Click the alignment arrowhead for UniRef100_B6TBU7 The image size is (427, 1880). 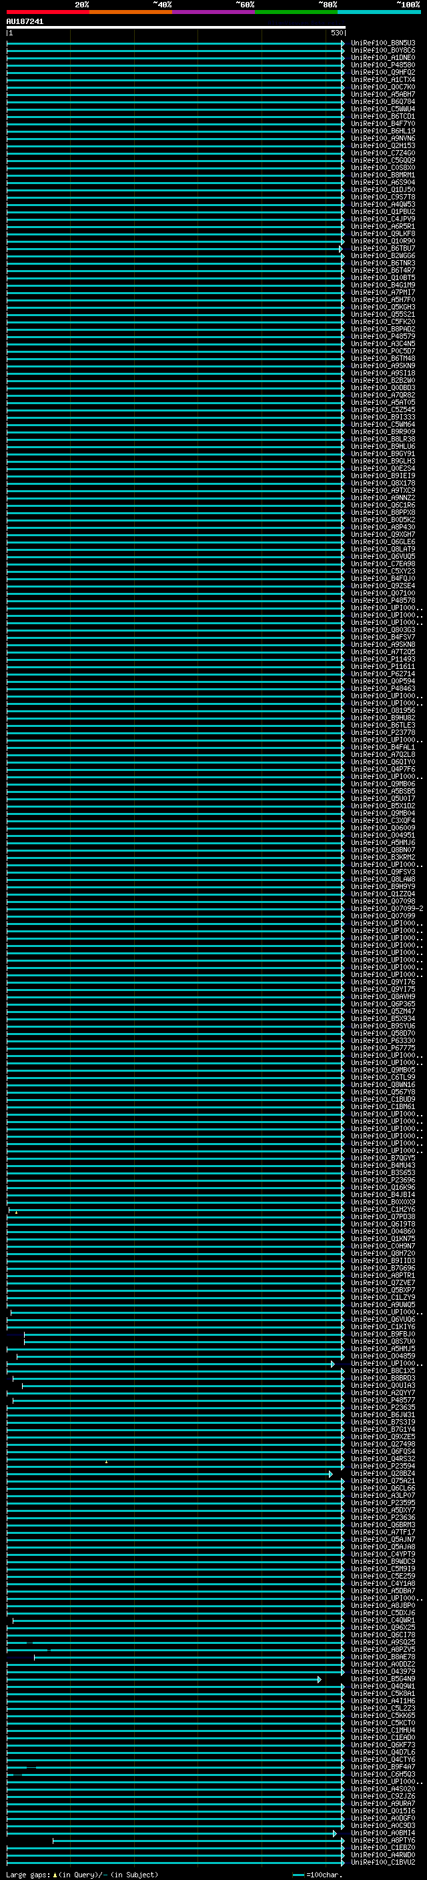pyautogui.click(x=341, y=249)
